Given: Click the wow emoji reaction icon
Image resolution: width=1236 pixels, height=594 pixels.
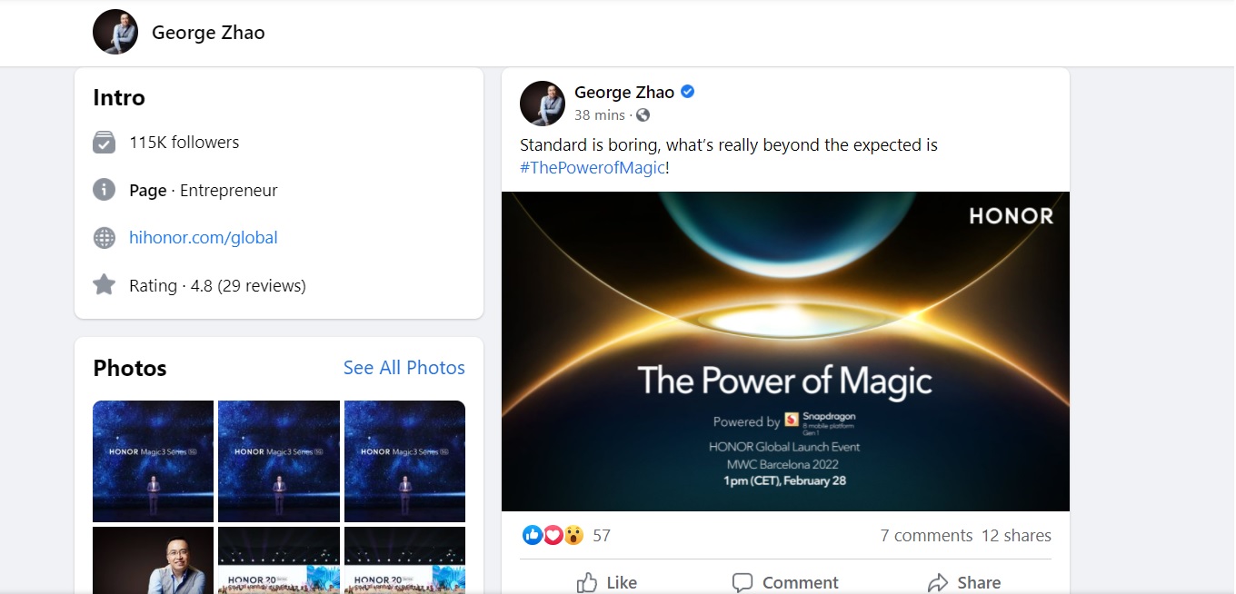Looking at the screenshot, I should pos(573,535).
